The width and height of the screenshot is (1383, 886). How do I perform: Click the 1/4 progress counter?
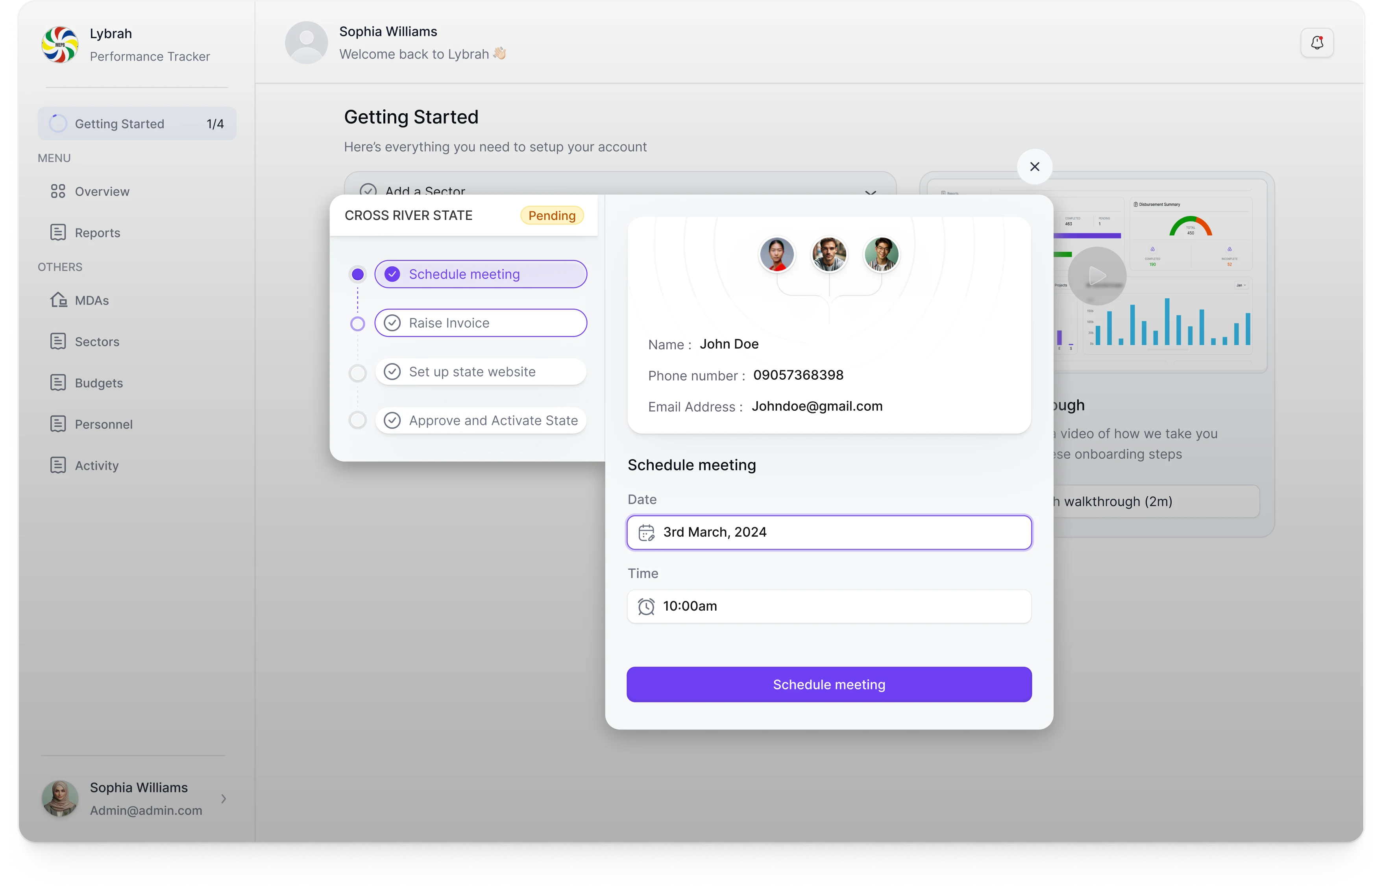coord(215,124)
